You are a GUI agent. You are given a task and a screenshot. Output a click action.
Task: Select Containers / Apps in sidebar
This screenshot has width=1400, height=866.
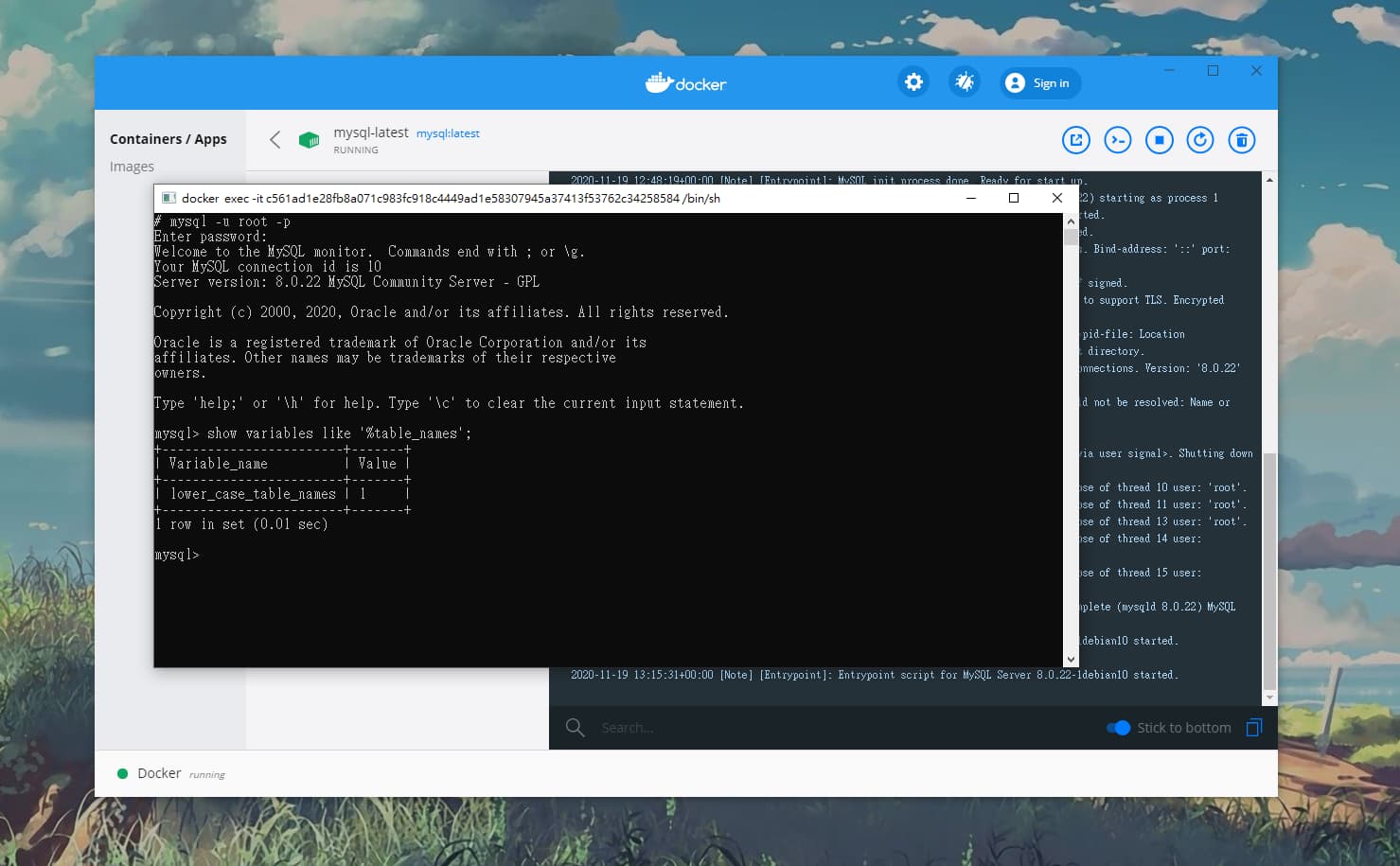pyautogui.click(x=168, y=139)
